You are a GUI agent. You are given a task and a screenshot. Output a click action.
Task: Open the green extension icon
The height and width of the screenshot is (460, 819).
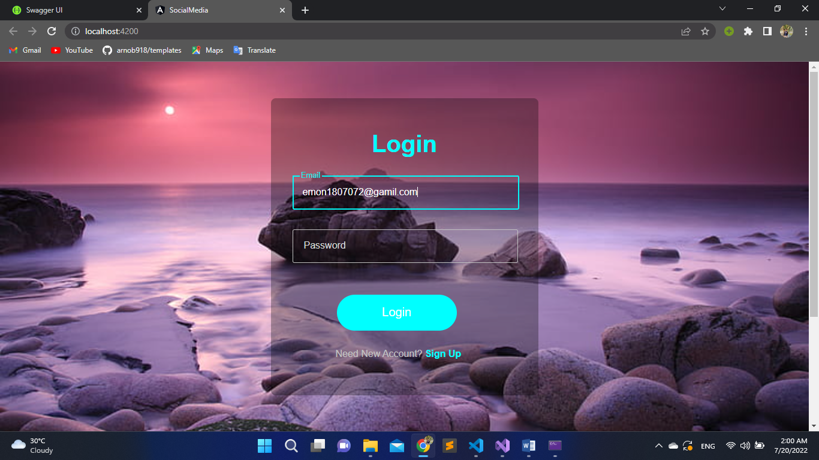point(729,31)
